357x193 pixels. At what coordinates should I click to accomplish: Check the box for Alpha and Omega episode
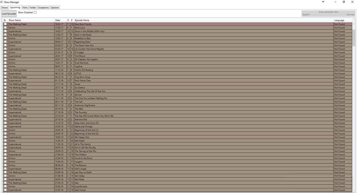point(5,126)
